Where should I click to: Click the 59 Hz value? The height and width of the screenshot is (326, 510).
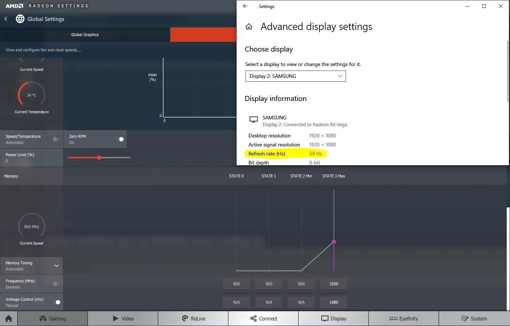(316, 154)
